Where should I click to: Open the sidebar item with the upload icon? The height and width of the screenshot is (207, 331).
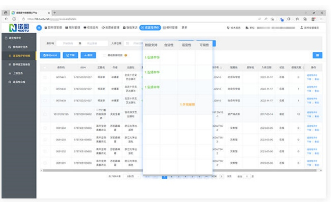coord(19,73)
